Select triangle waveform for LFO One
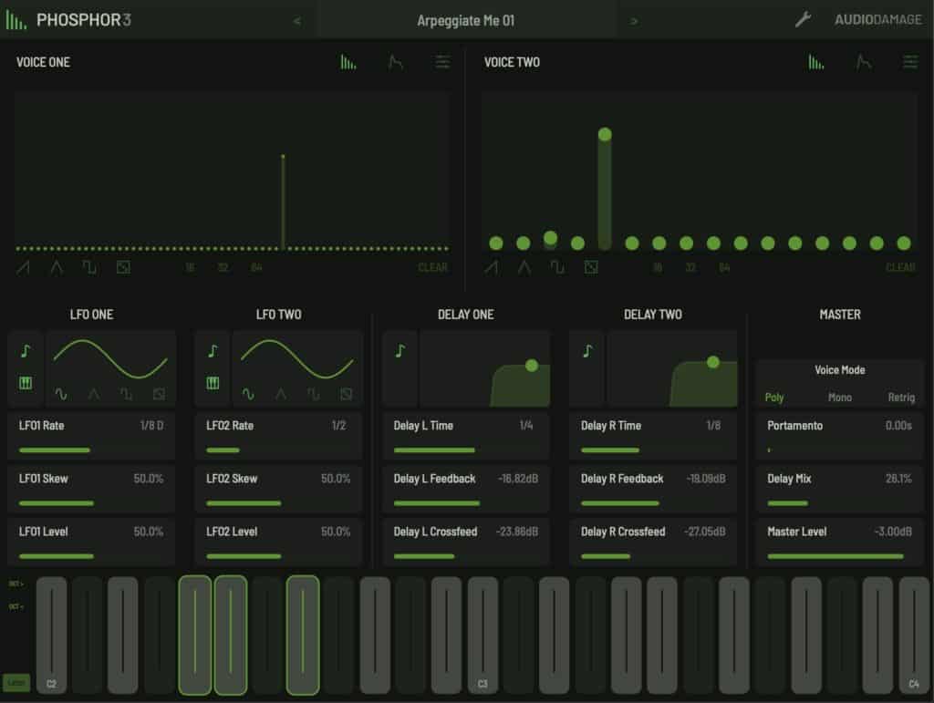 (x=94, y=394)
